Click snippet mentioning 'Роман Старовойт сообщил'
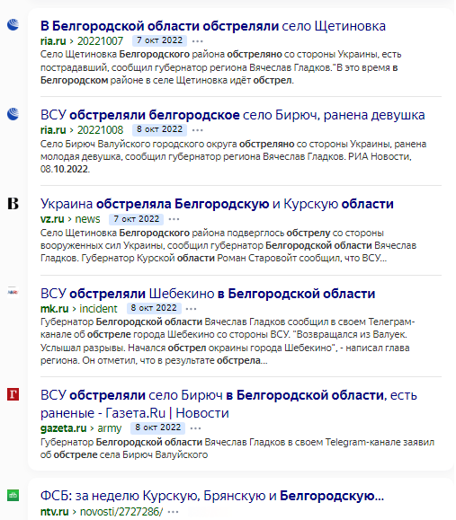The image size is (456, 520). (228, 245)
